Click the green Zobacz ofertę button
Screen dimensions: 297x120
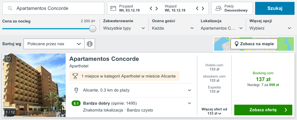263,110
